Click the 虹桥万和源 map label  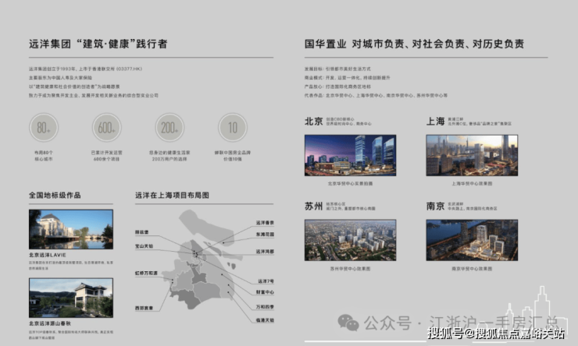146,274
